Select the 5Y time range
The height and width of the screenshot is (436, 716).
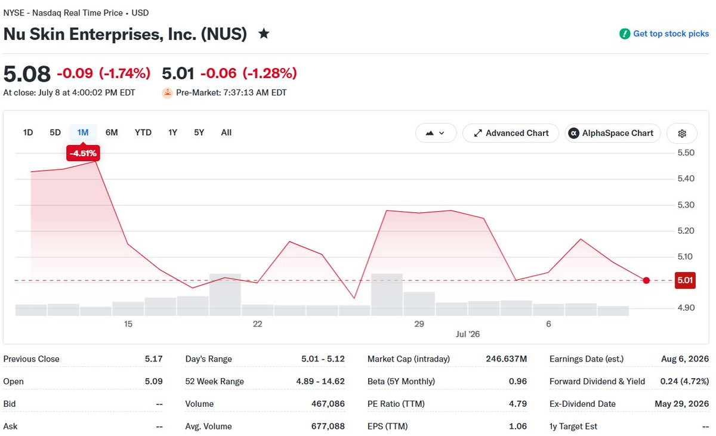point(199,132)
